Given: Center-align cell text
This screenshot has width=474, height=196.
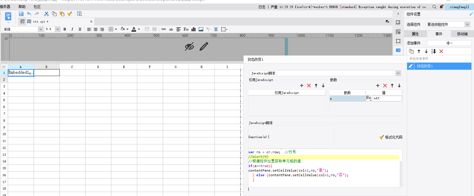Looking at the screenshot, I should tap(96, 29).
